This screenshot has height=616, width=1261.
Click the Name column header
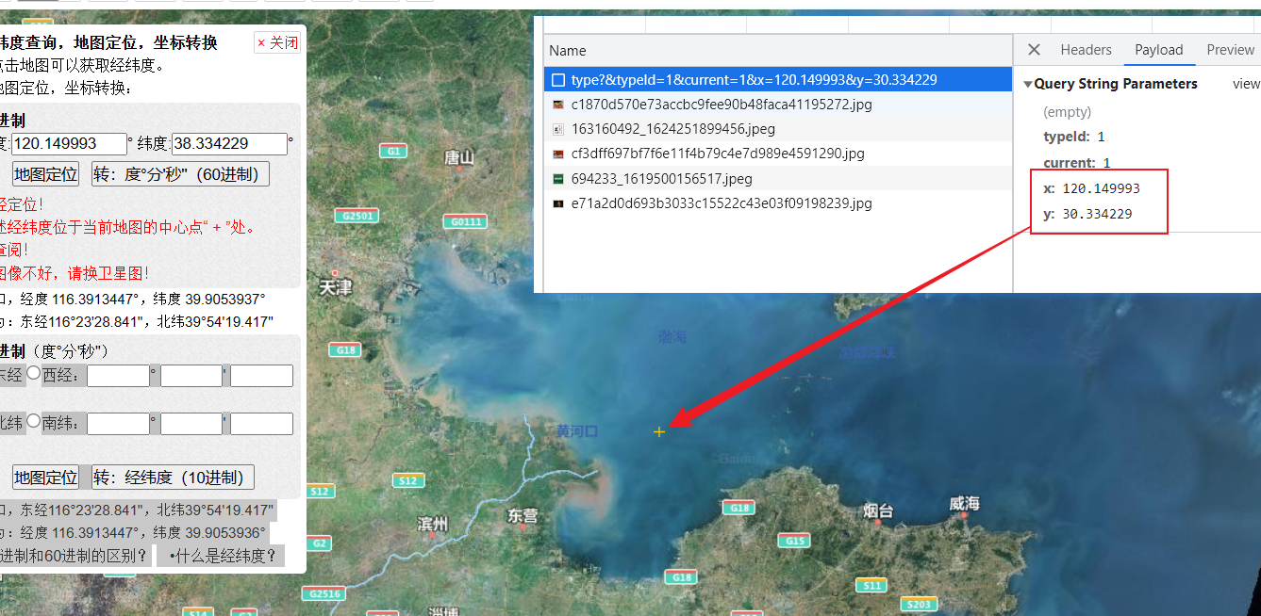coord(568,51)
